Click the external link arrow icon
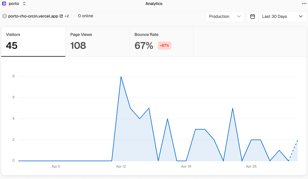 (61, 16)
